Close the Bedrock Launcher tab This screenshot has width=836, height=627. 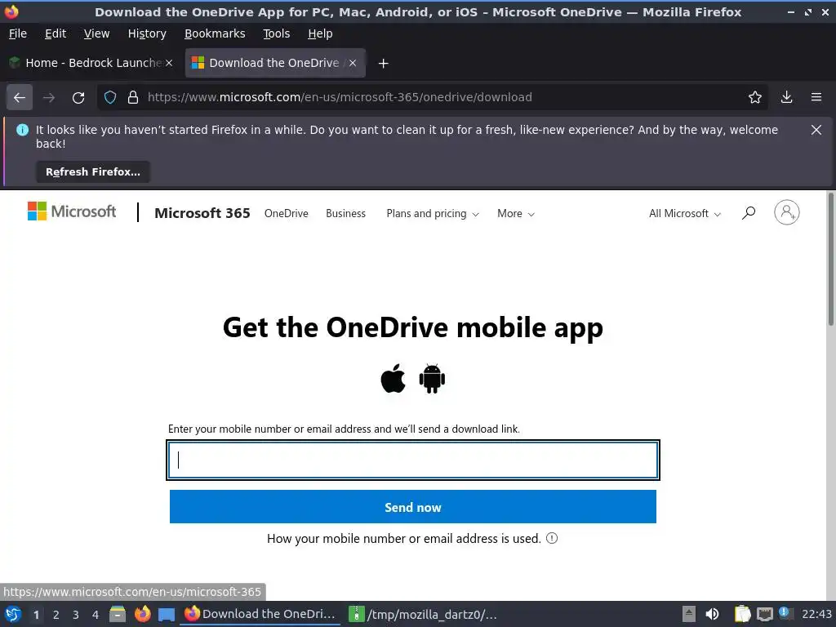[x=169, y=63]
